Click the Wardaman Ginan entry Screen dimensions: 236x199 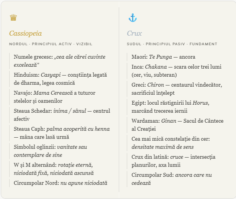tap(175, 125)
